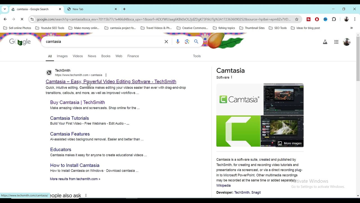
Task: Open the TechSmith developer link
Action: click(242, 193)
